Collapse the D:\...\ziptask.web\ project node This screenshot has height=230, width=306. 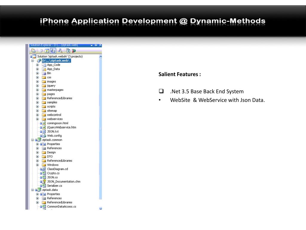33,60
